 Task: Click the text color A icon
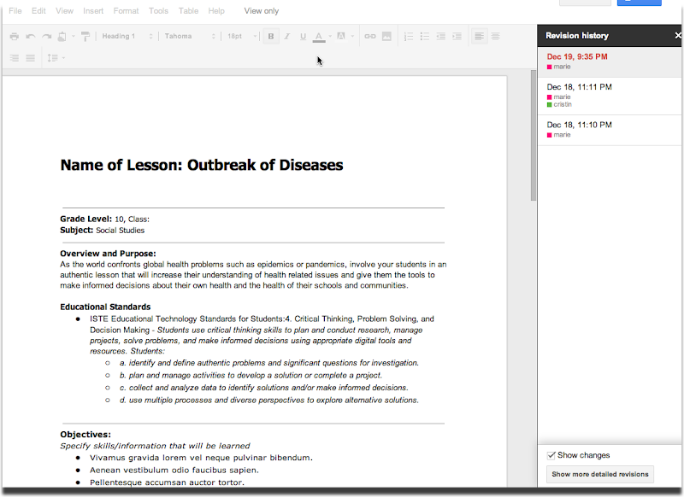pos(319,37)
